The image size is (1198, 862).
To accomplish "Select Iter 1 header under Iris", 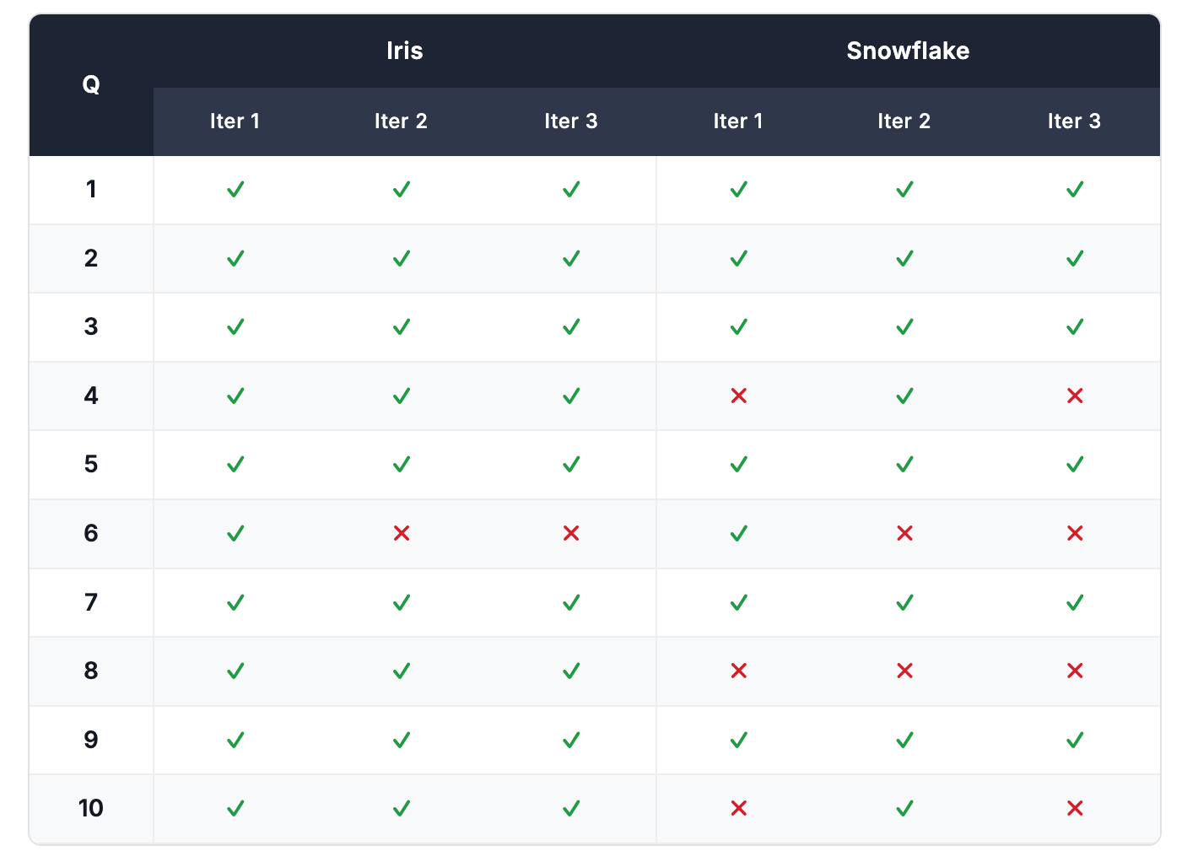I will click(x=235, y=121).
